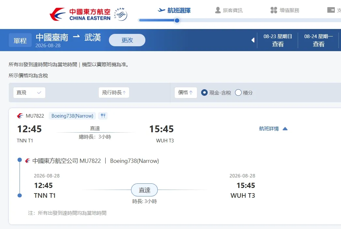Click the 更改 button to modify search
The image size is (341, 229).
click(127, 40)
